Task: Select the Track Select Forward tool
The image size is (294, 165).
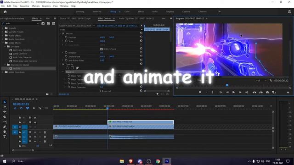Action: tap(5, 107)
